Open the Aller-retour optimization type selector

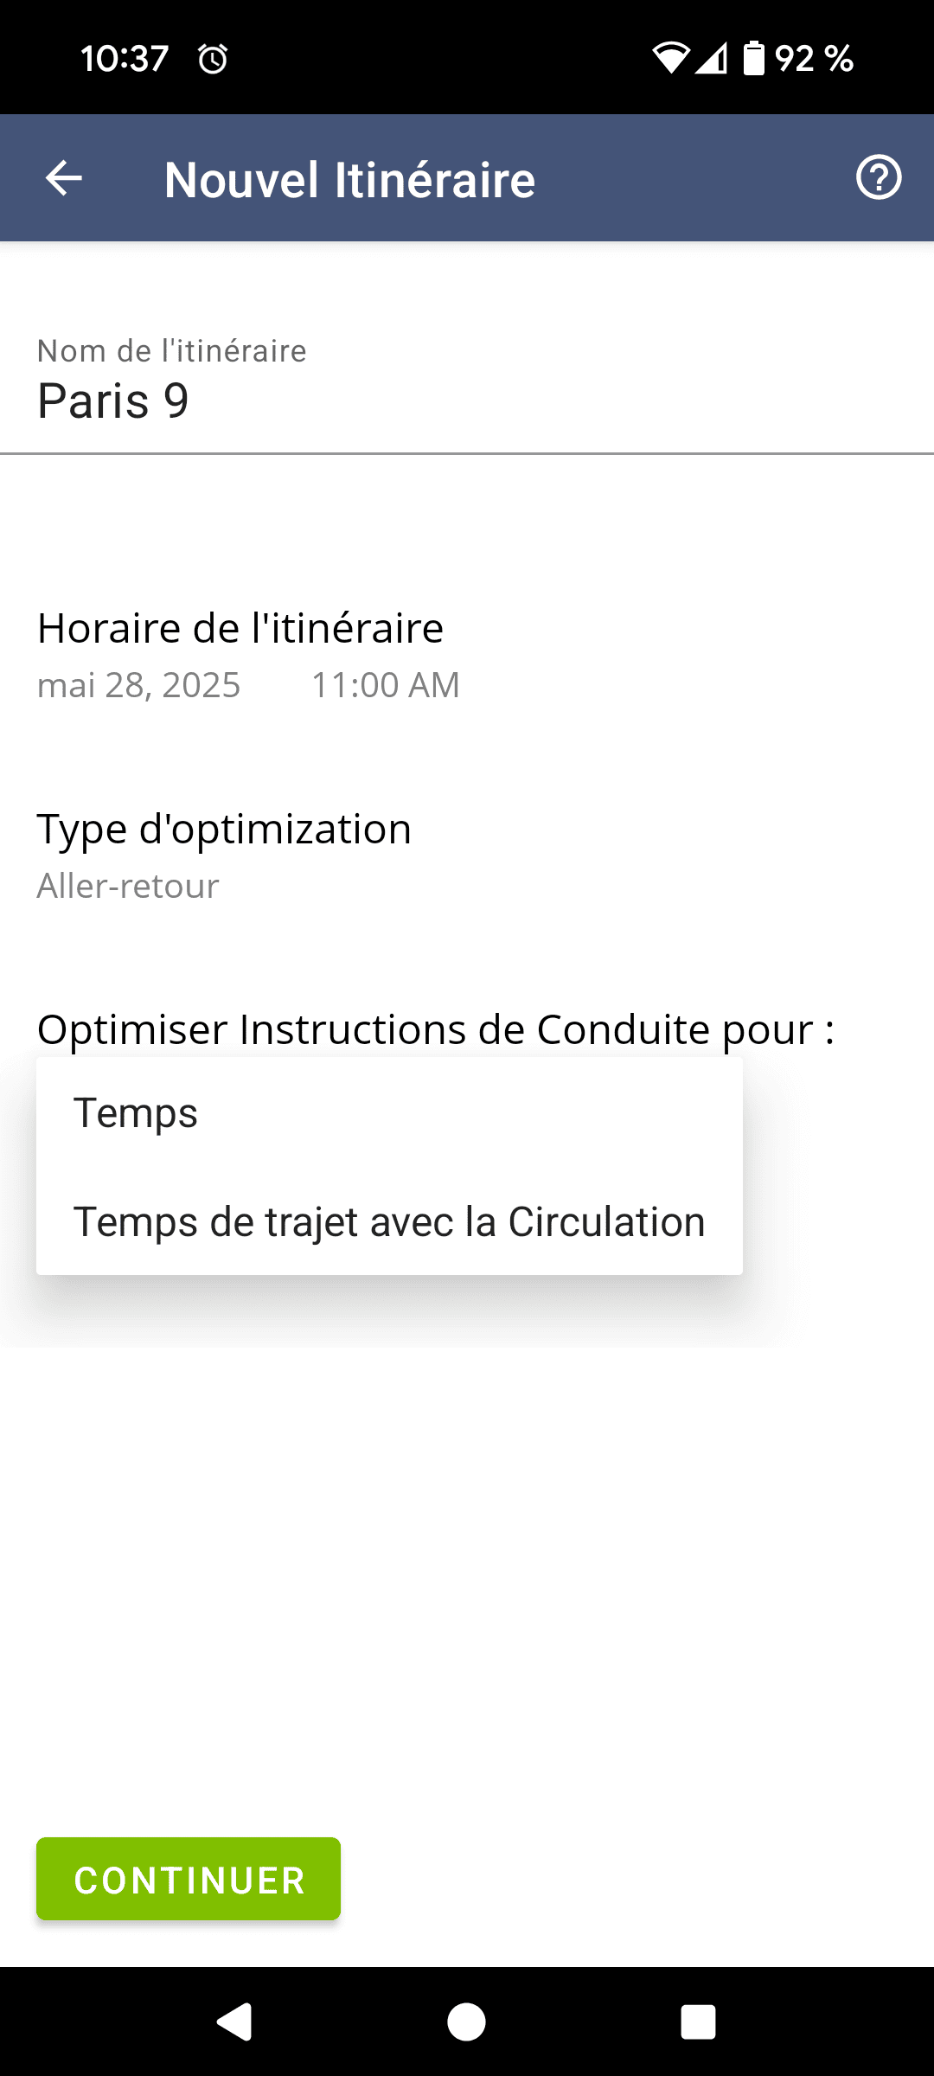tap(128, 886)
